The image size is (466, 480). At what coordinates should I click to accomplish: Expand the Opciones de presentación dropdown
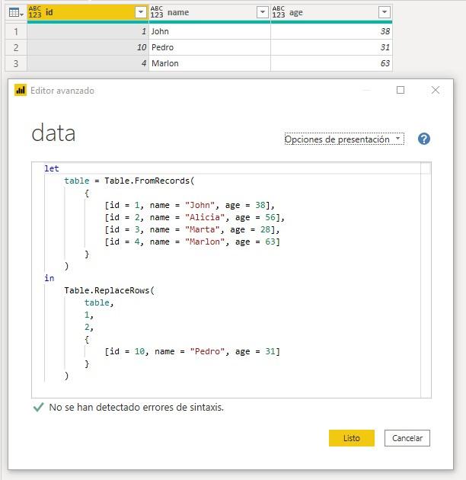[344, 139]
